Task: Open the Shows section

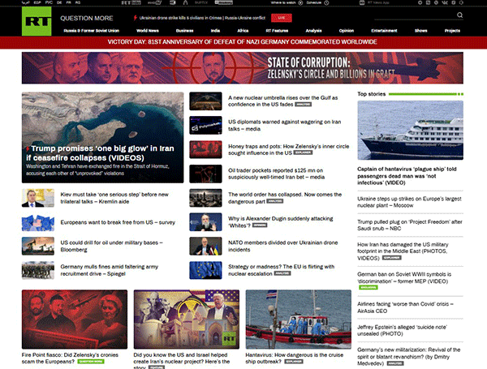Action: 420,31
